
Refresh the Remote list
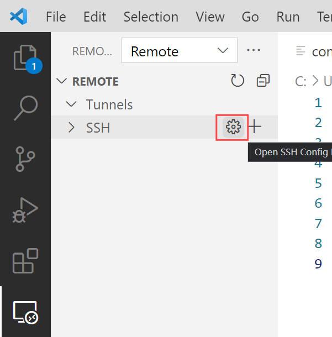pos(238,81)
